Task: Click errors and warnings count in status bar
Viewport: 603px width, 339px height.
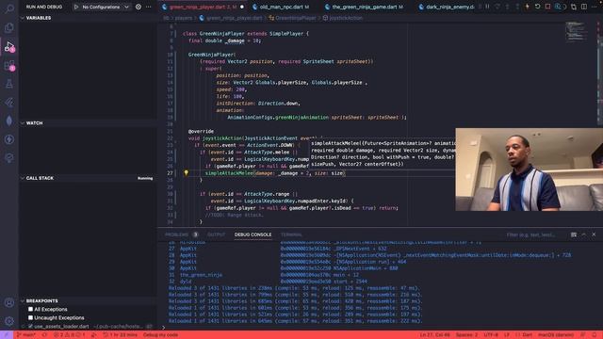Action: click(69, 335)
